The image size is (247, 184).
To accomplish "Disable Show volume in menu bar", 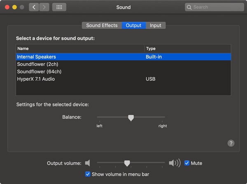I will [88, 174].
